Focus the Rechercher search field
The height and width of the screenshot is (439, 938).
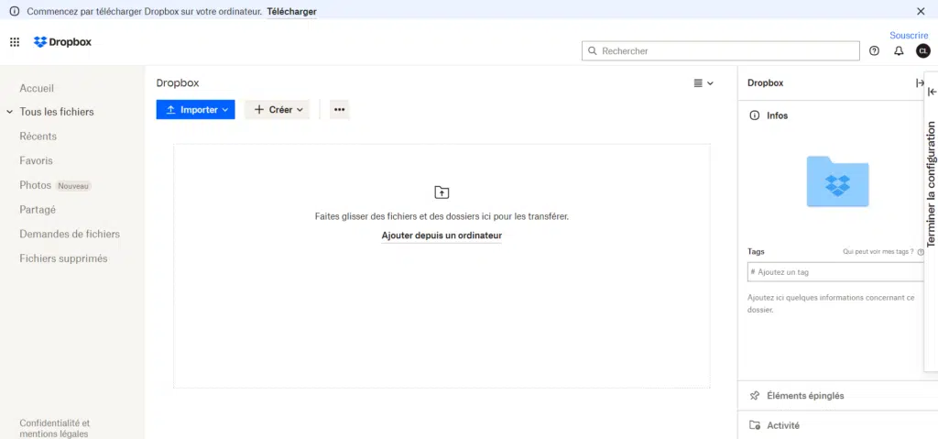coord(720,51)
